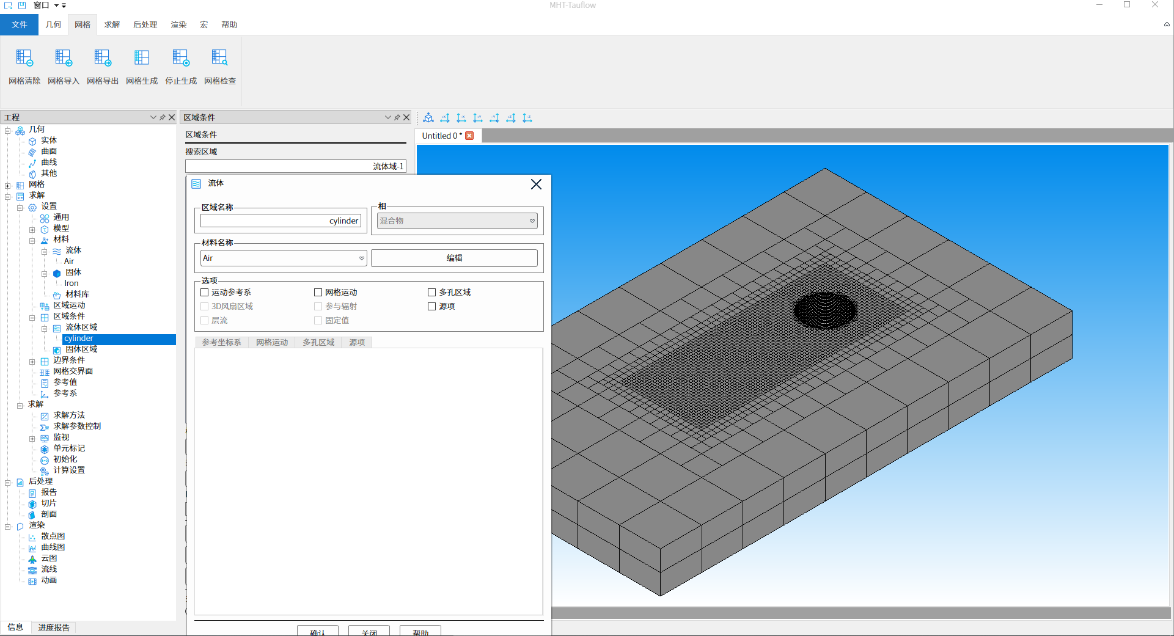Click the 网格导入 (import mesh) icon
Viewport: 1174px width, 636px height.
click(64, 59)
